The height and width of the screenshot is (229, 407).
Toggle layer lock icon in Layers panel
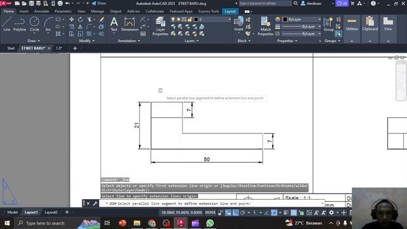[190, 20]
